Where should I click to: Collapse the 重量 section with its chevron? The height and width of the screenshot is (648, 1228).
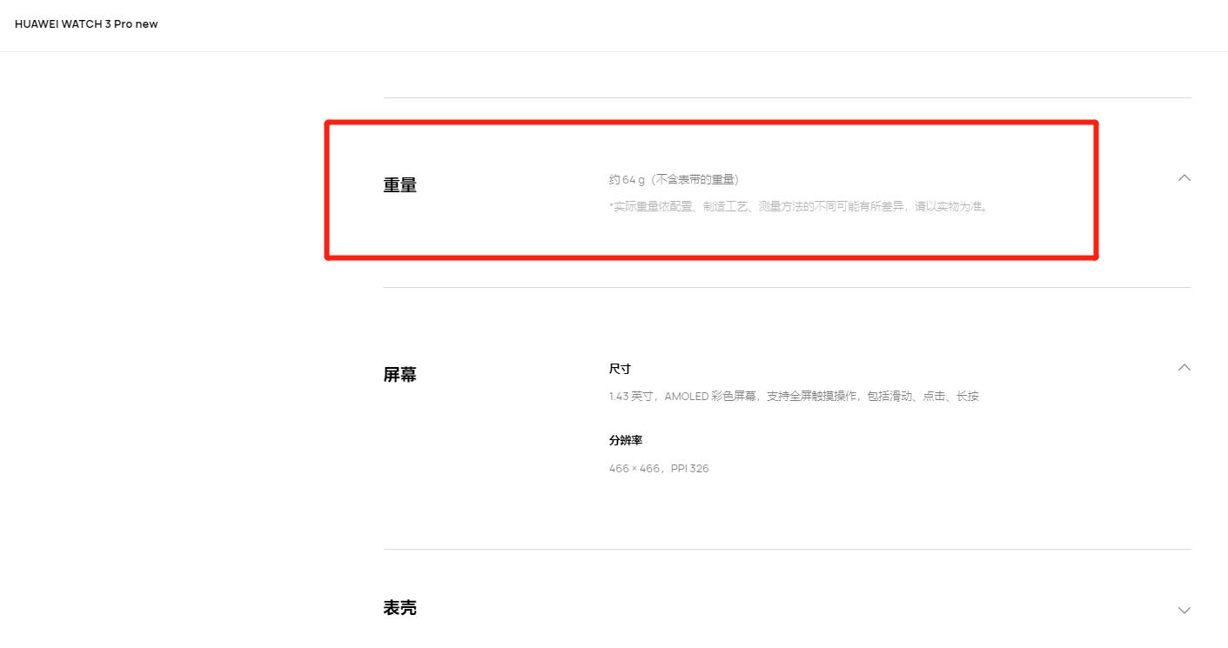tap(1184, 177)
